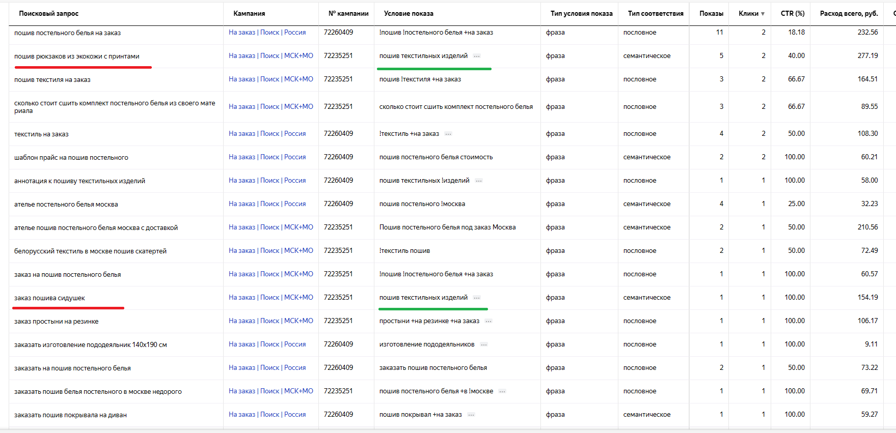Open campaign link in 'текстиль на заказ' row
Viewport: 896px width, 433px height.
(267, 133)
